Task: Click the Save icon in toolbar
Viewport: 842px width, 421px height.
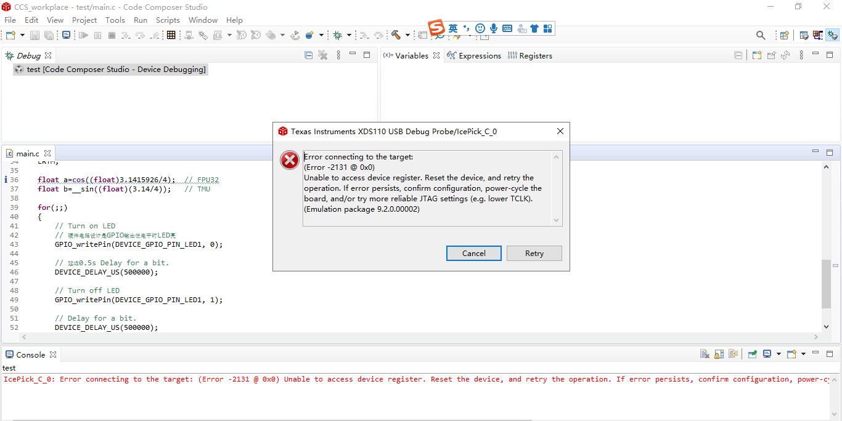Action: (35, 36)
